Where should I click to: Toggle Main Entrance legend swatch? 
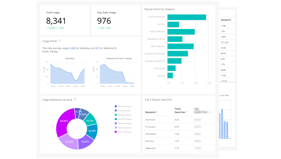(116, 106)
